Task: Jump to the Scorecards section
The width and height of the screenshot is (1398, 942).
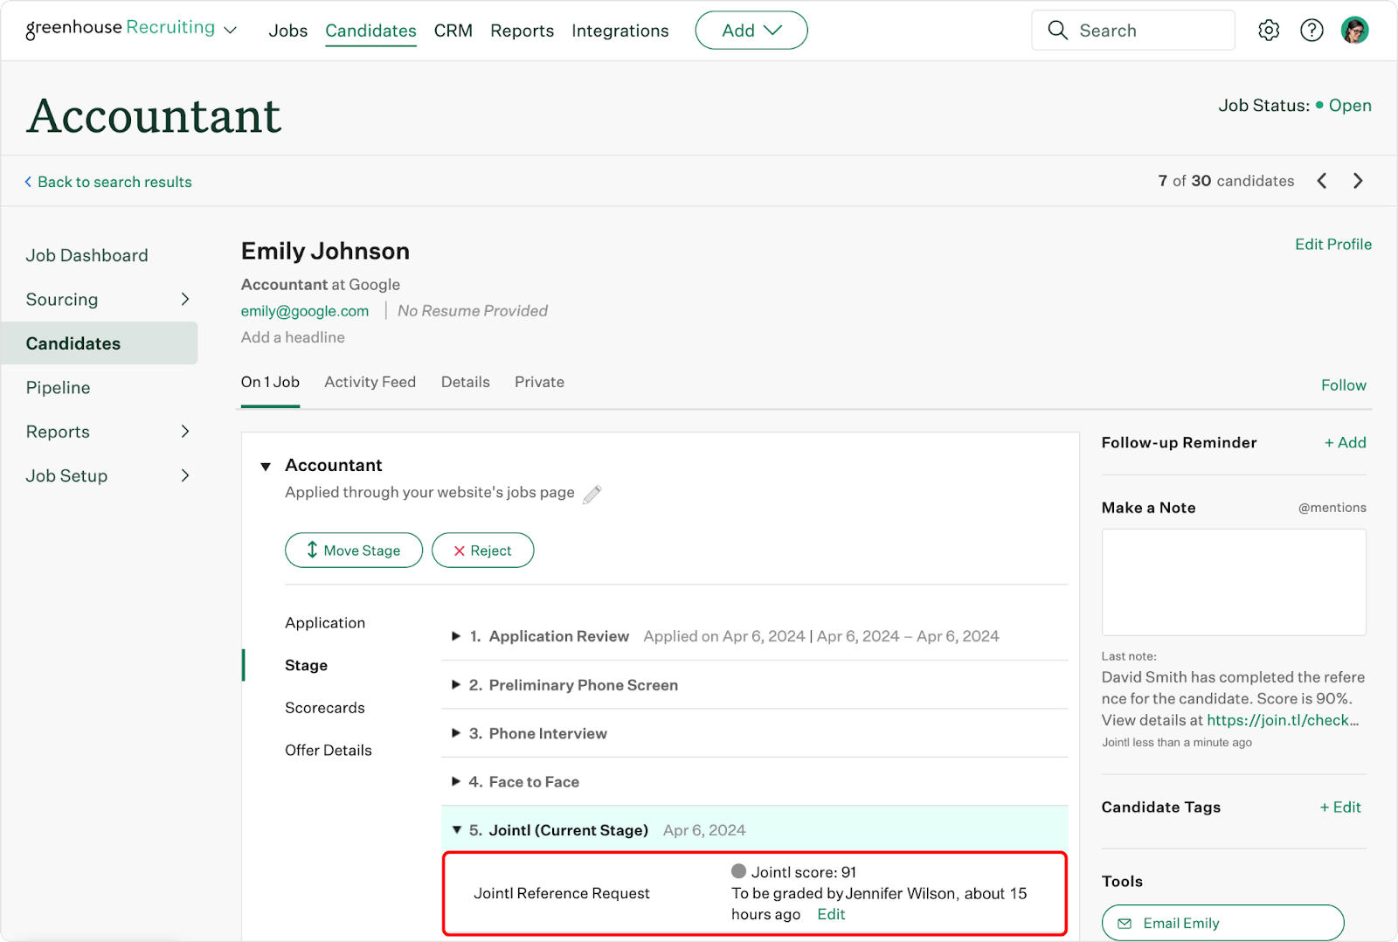Action: [x=325, y=708]
